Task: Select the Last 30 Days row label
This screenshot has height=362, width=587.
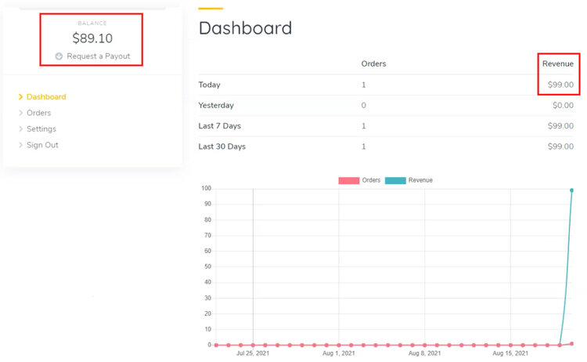Action: click(x=222, y=147)
